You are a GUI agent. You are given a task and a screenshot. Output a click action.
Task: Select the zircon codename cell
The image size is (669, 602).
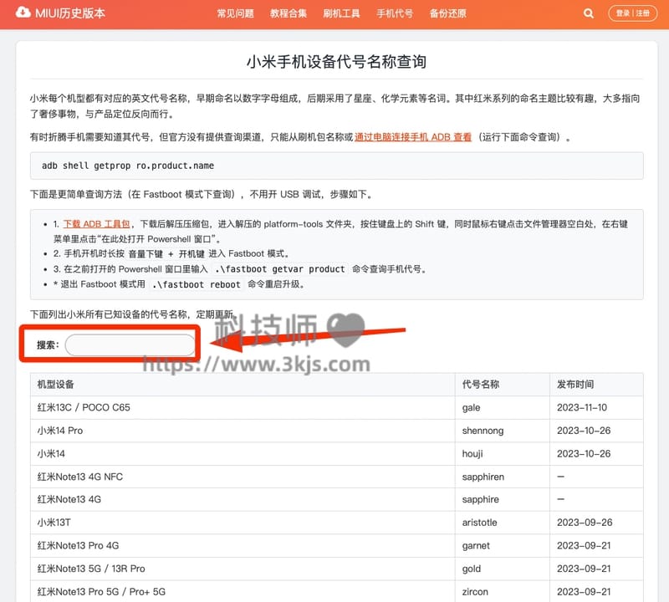503,591
